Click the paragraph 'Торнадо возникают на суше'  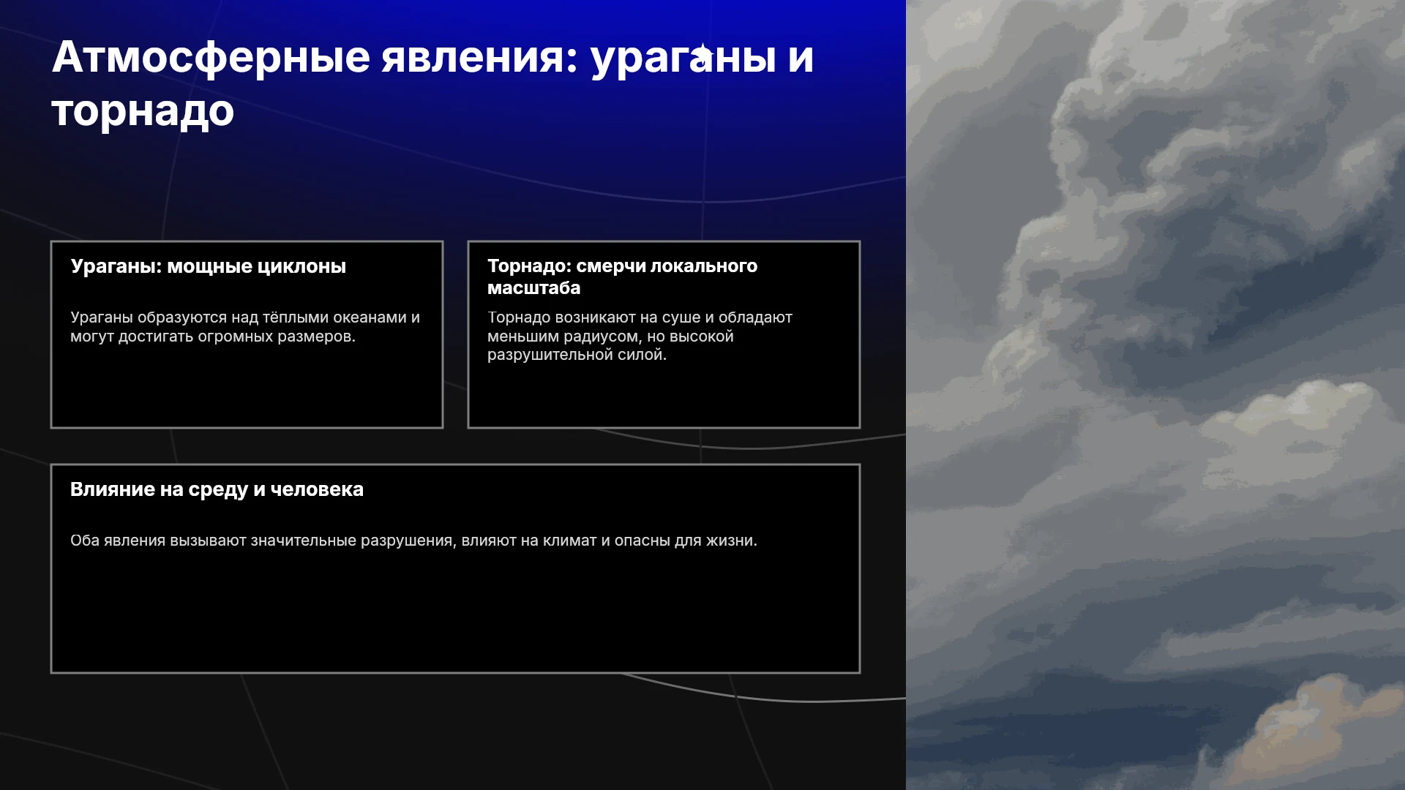click(x=640, y=336)
